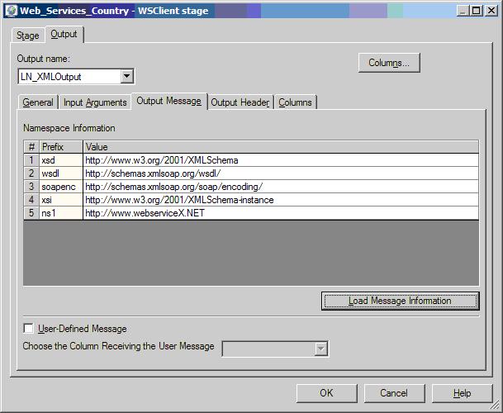Image resolution: width=503 pixels, height=413 pixels.
Task: Select the Output tab
Action: pyautogui.click(x=64, y=34)
